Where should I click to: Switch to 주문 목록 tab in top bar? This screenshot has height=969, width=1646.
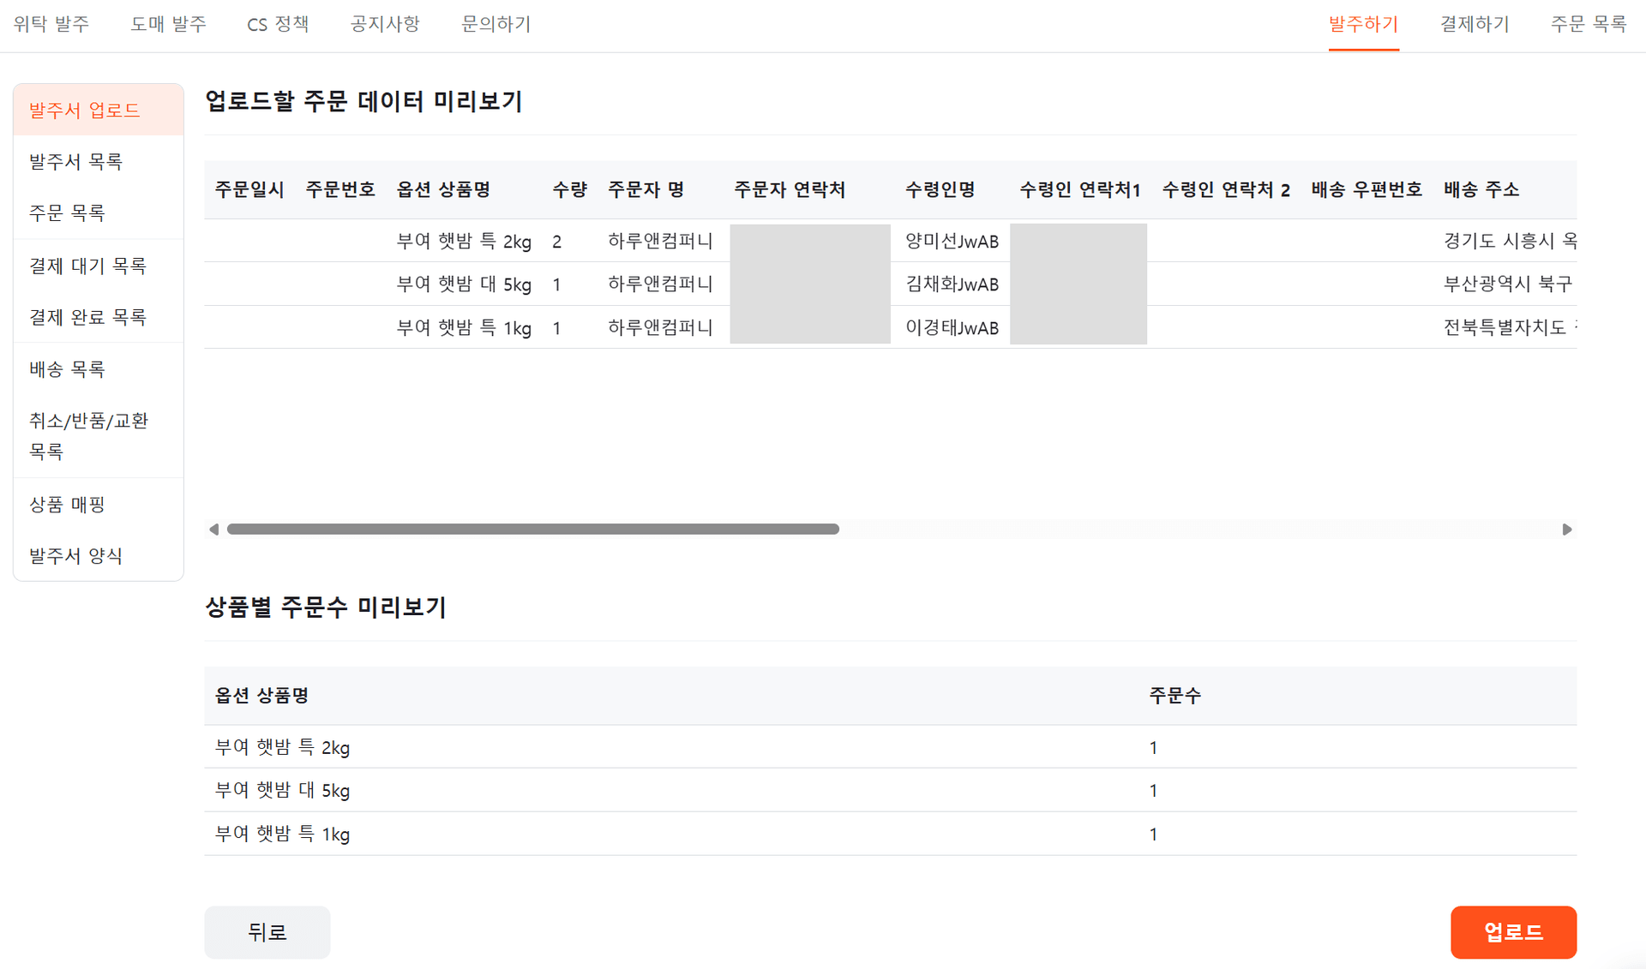[1588, 25]
